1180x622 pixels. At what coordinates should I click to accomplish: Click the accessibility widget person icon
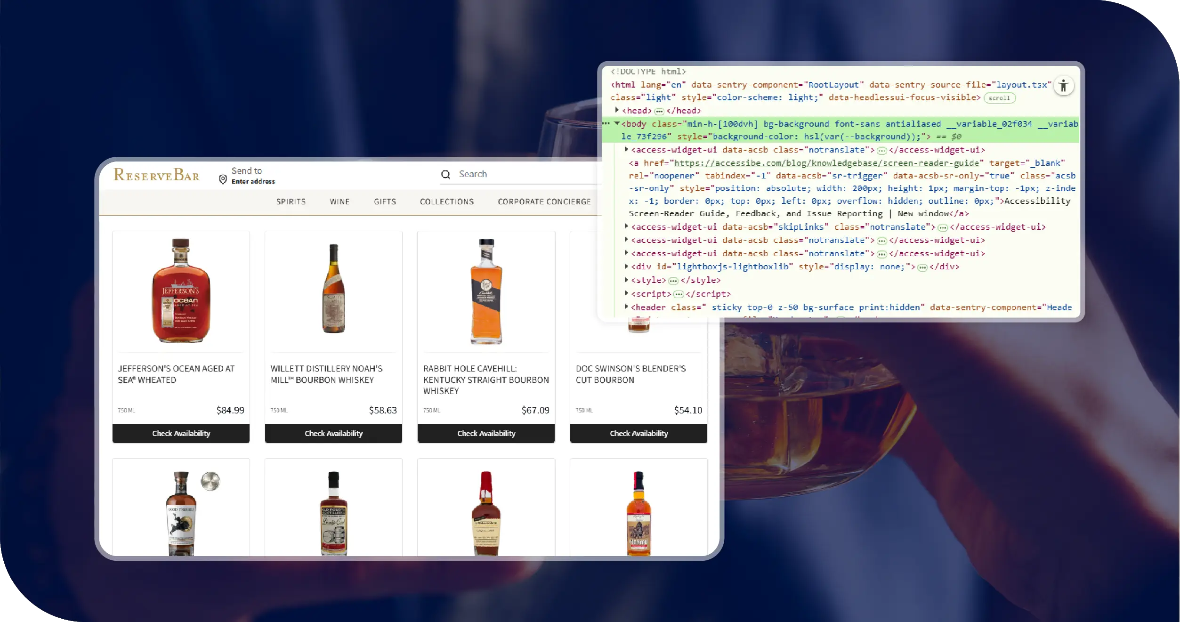(1063, 86)
